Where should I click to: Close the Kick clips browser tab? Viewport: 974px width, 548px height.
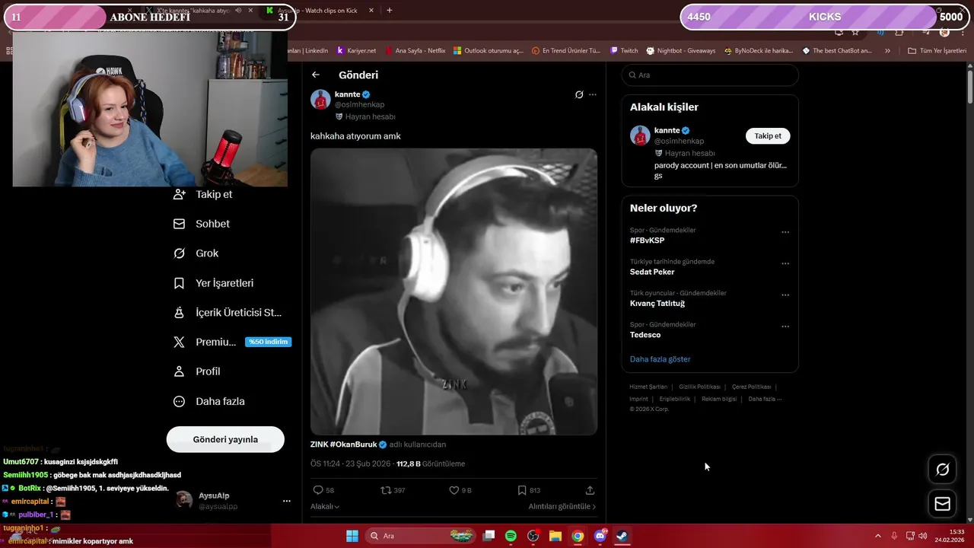click(x=371, y=11)
